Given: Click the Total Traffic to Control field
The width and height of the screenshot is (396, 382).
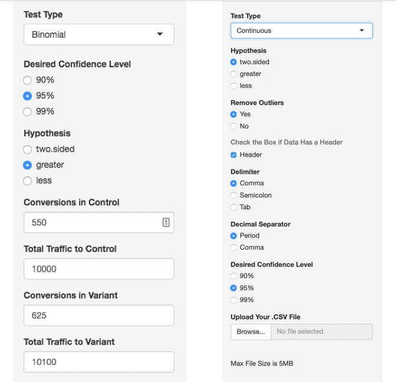Looking at the screenshot, I should click(98, 269).
